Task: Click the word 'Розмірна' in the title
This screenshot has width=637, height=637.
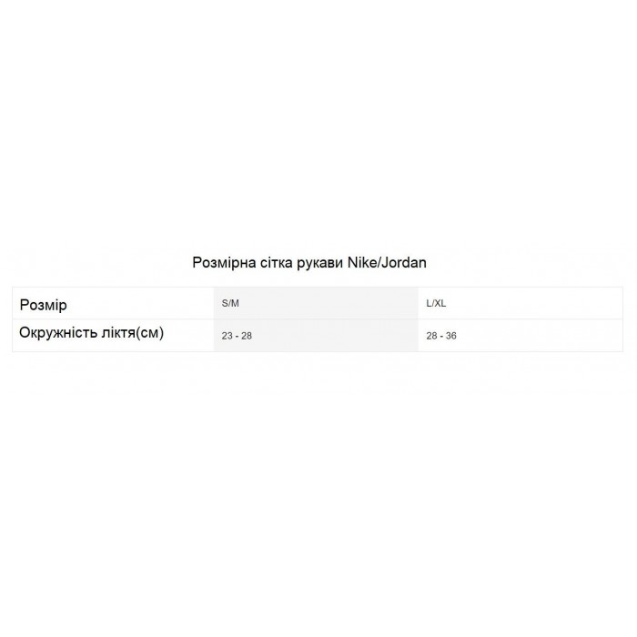Action: (x=224, y=263)
